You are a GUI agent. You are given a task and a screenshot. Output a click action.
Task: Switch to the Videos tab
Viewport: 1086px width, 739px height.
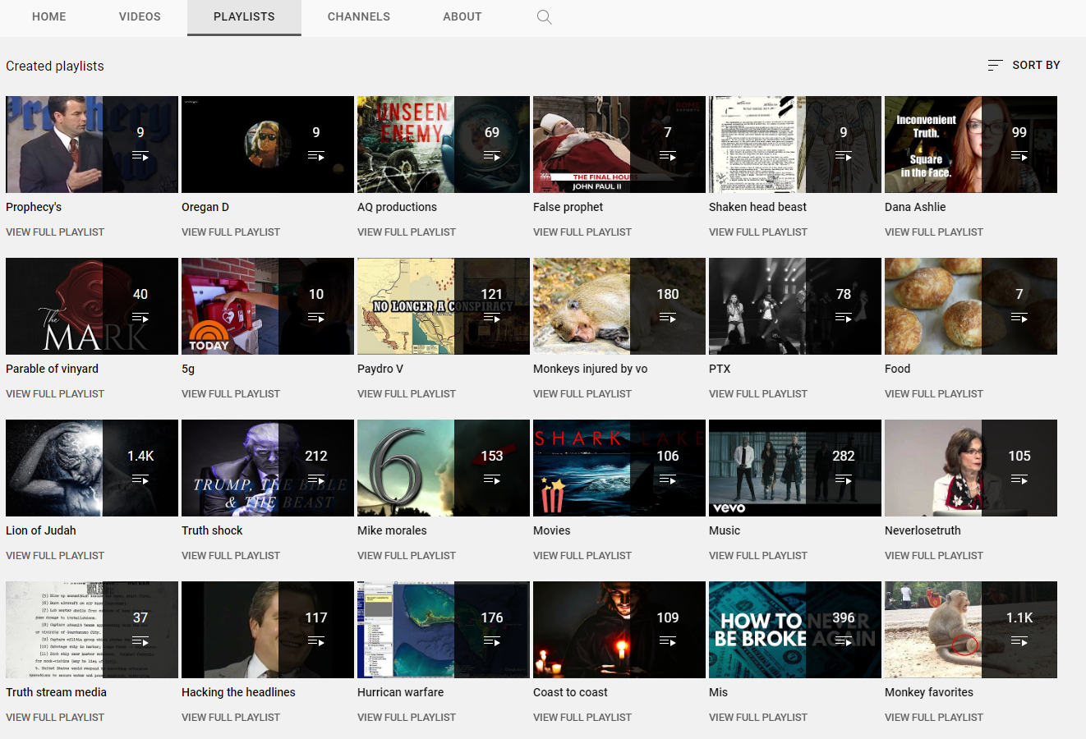coord(140,16)
